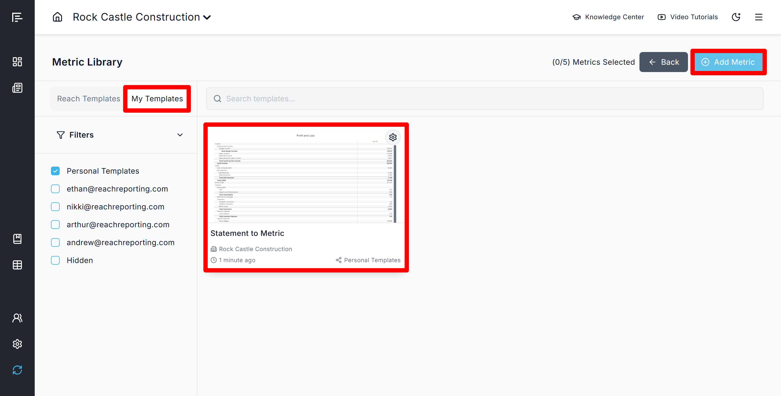This screenshot has width=781, height=396.
Task: Toggle dark mode moon icon
Action: (736, 17)
